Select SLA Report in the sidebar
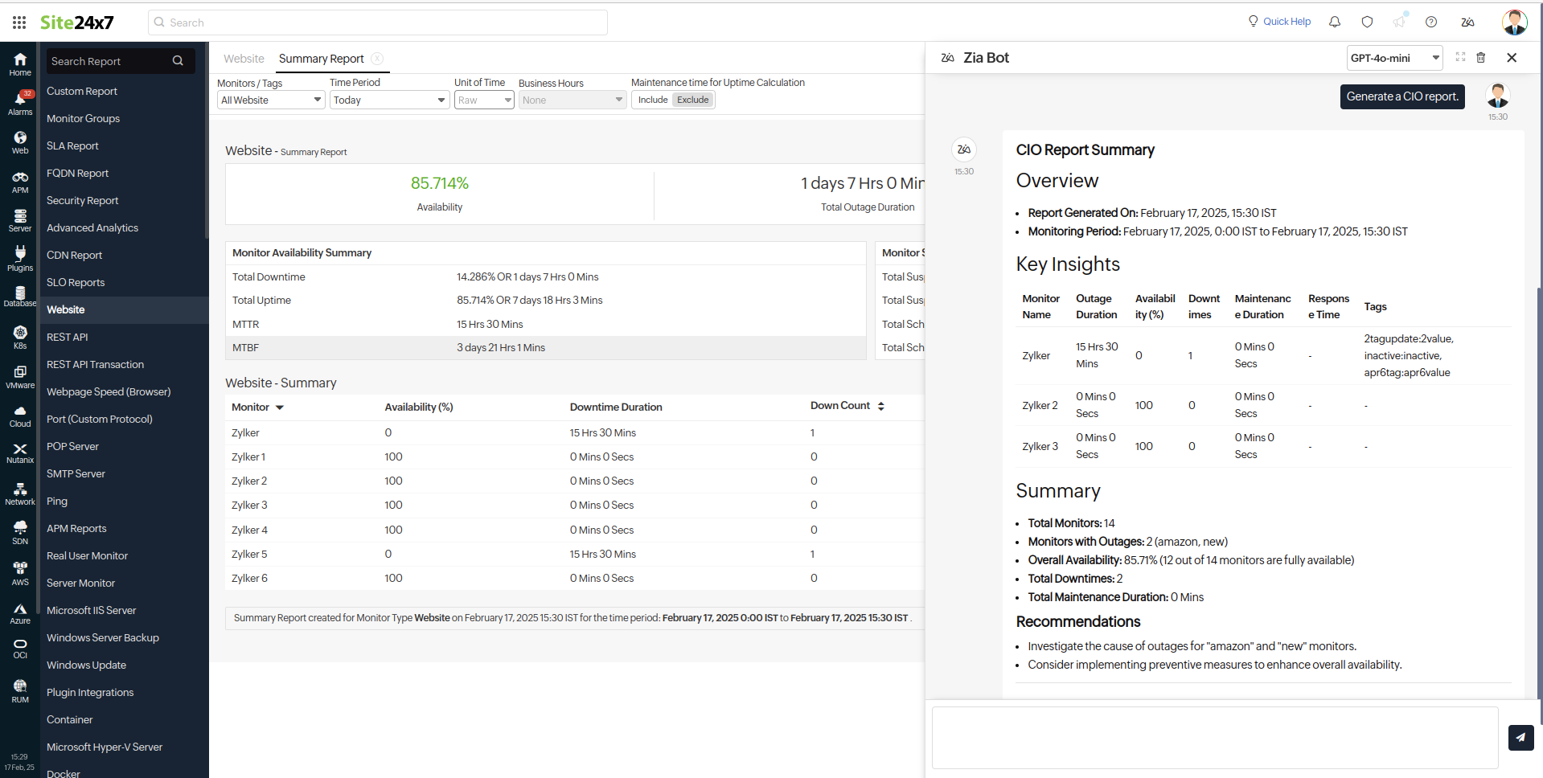This screenshot has width=1543, height=778. (x=72, y=145)
